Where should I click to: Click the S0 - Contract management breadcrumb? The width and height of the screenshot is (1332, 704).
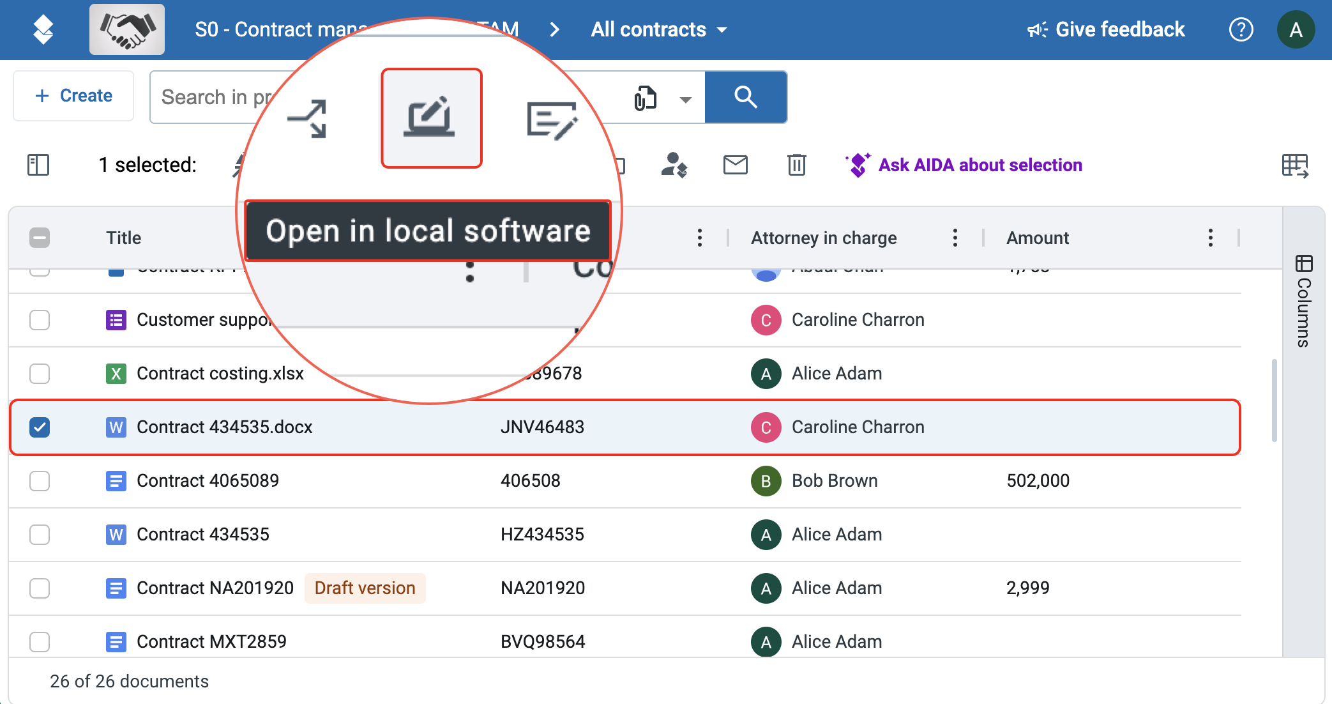[281, 29]
